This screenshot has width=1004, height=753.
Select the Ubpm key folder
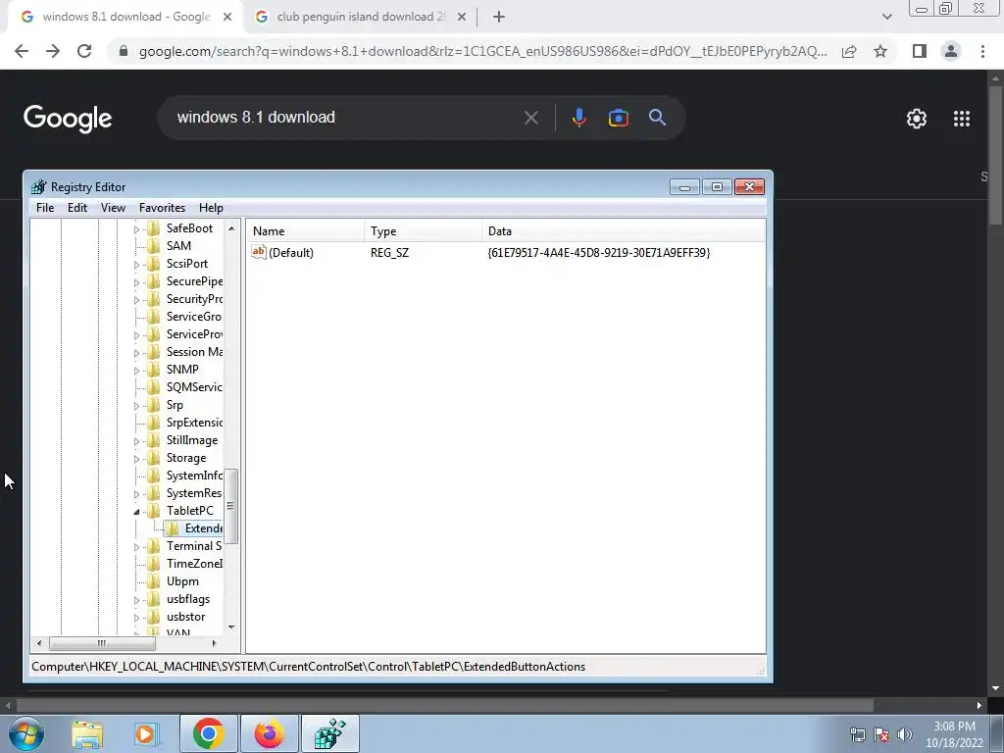(182, 581)
